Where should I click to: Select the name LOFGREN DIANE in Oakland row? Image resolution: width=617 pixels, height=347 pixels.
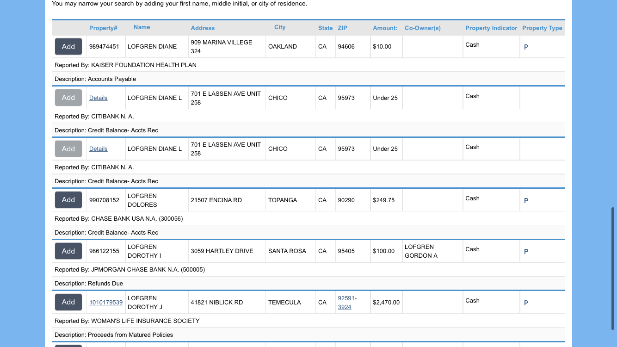coord(152,47)
